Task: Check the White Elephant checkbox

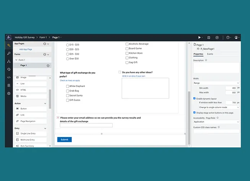Action: pos(68,86)
